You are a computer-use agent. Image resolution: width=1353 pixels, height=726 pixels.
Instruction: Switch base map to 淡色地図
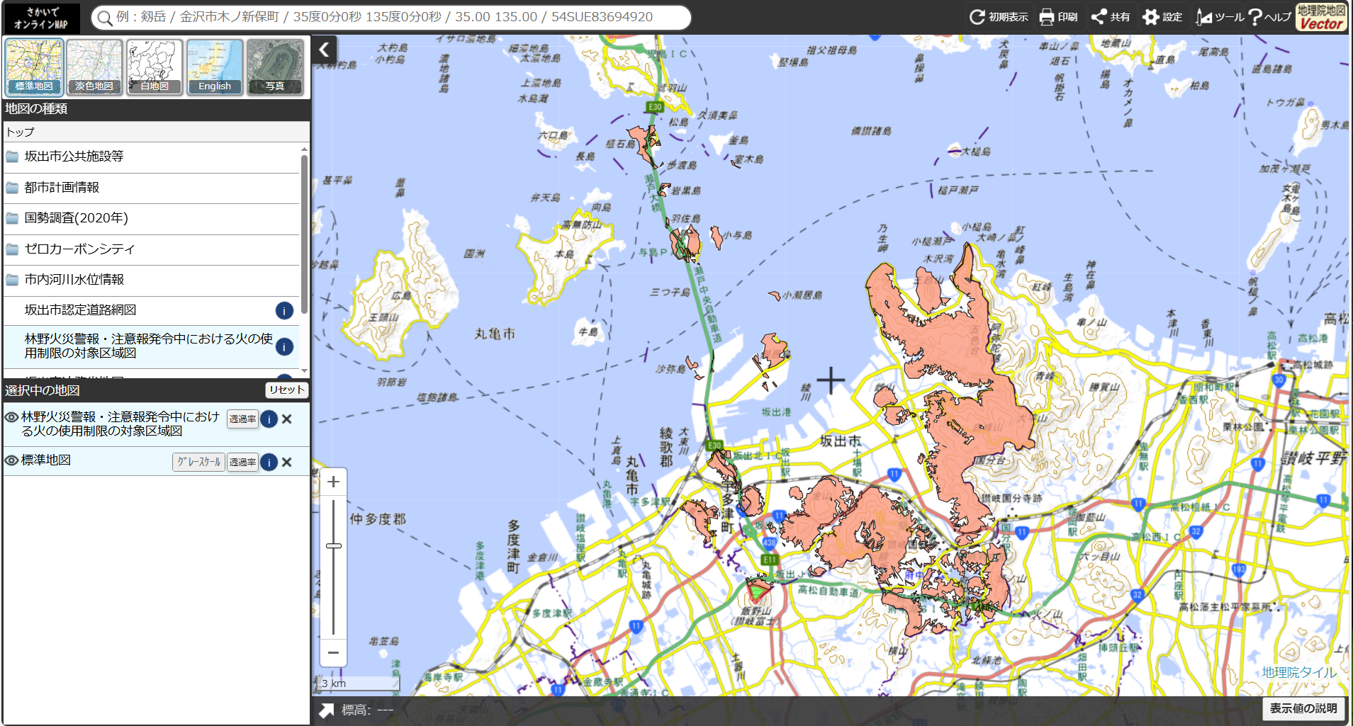94,67
